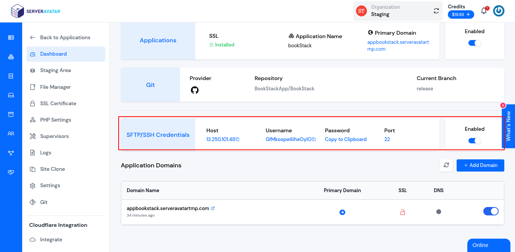Click the release branch text
Image resolution: width=515 pixels, height=252 pixels.
[425, 88]
